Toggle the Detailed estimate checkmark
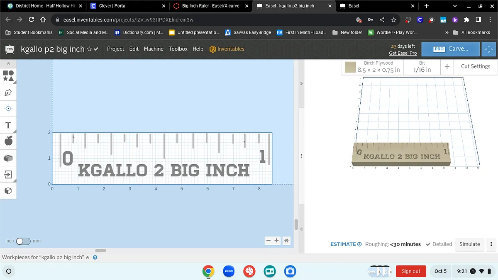498x280 pixels. coord(428,244)
